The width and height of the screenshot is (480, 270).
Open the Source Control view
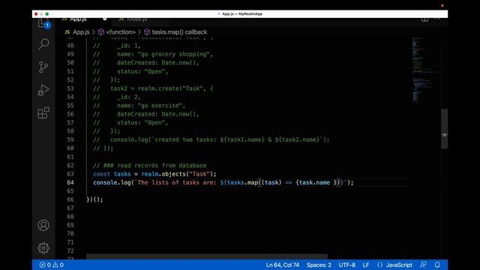coord(43,67)
